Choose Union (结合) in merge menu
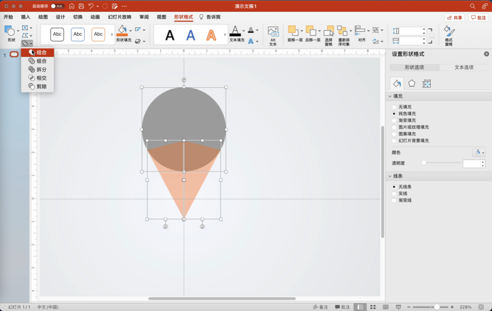The width and height of the screenshot is (492, 311). coord(38,52)
